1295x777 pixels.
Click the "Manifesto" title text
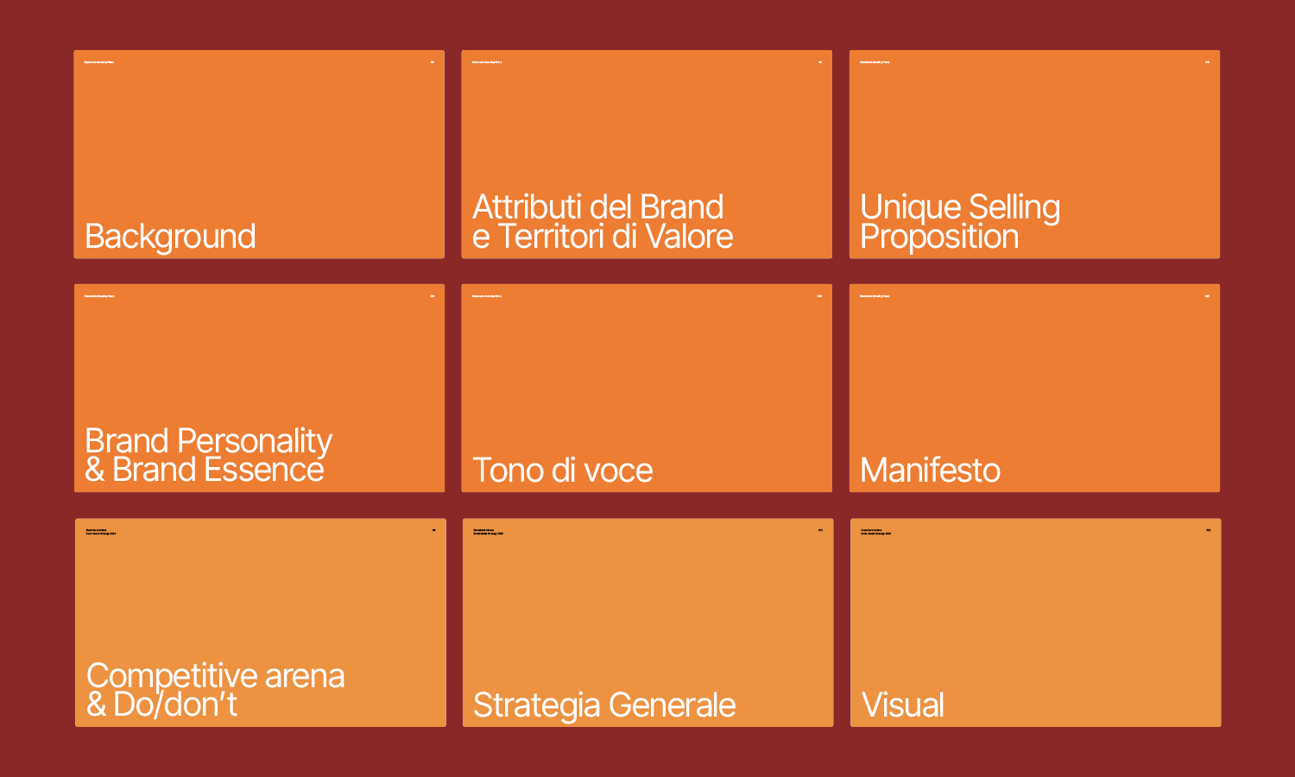pyautogui.click(x=930, y=471)
